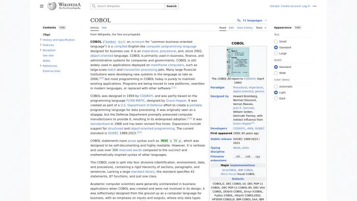The image size is (357, 201).
Task: Click the magnifier icon in the search box
Action: [94, 6]
